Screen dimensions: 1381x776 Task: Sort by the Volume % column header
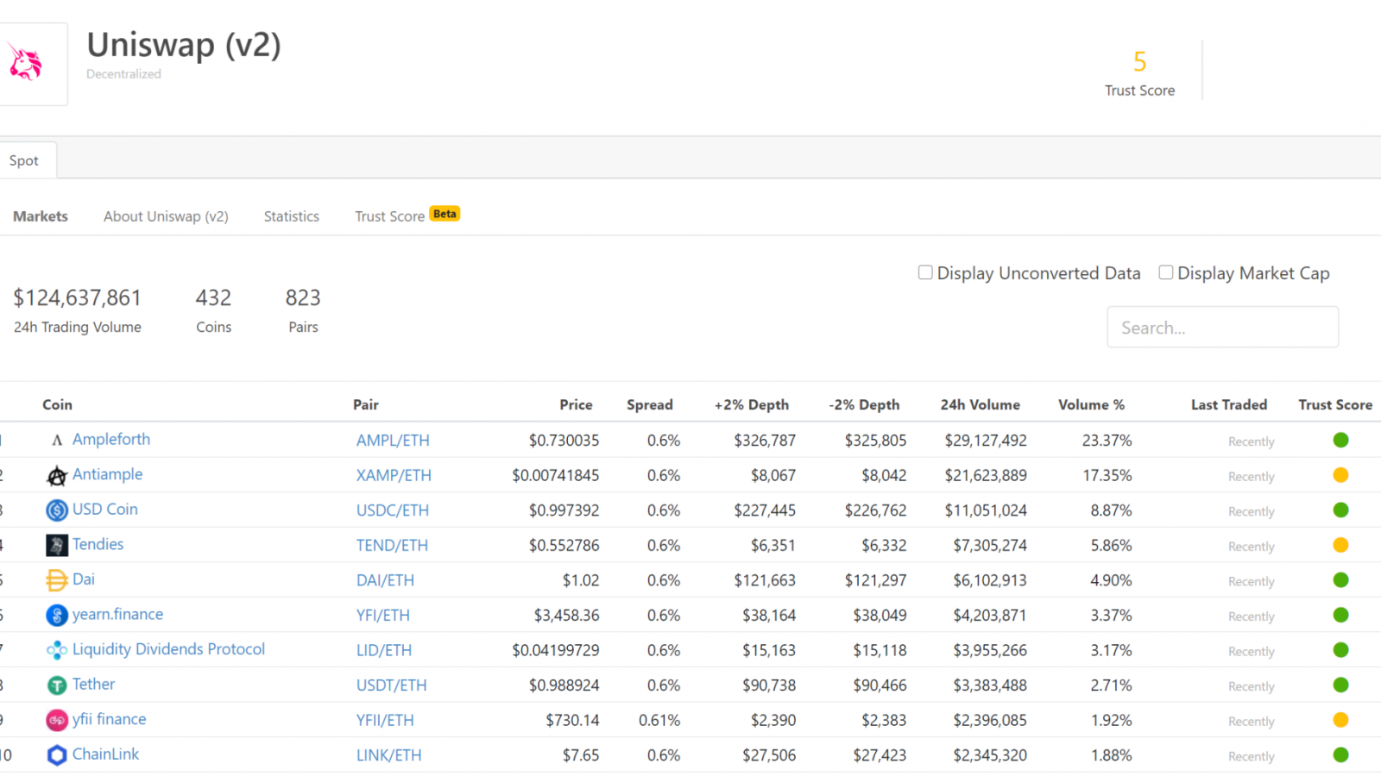click(x=1091, y=404)
